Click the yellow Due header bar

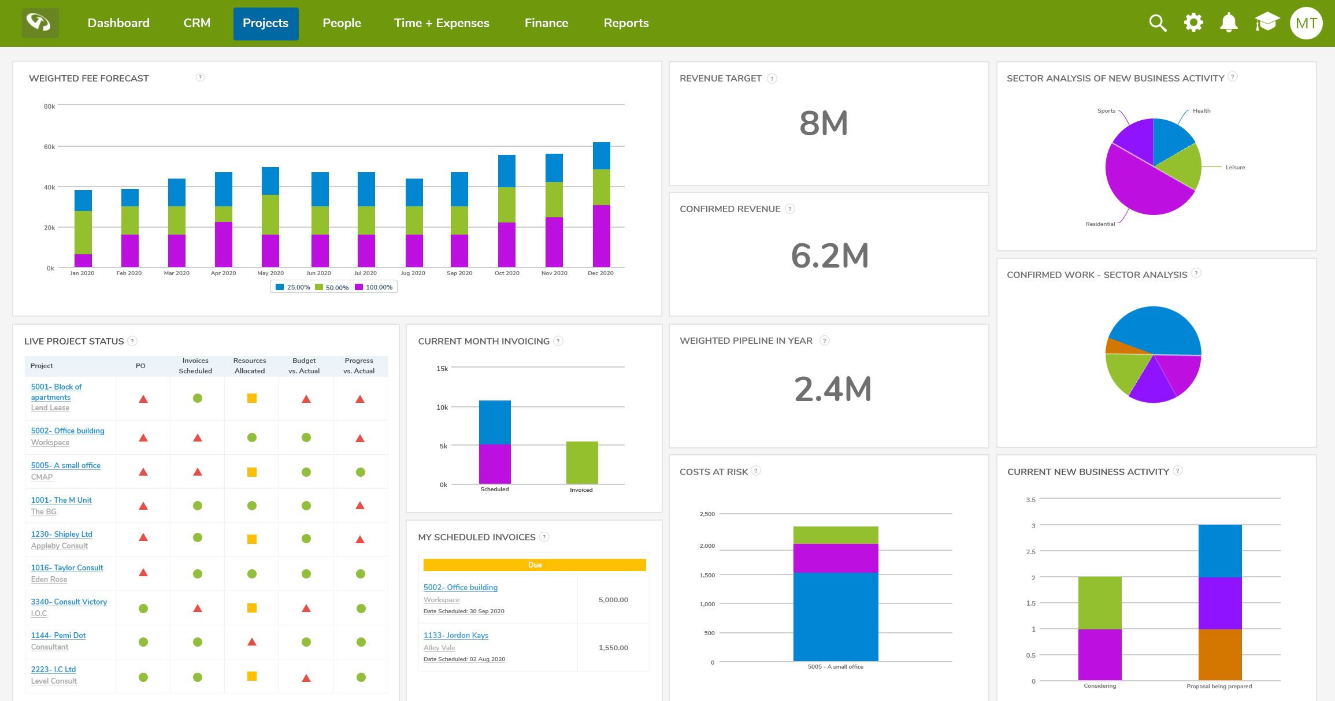(x=535, y=565)
